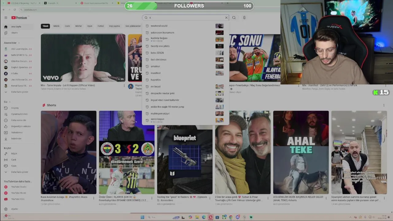This screenshot has width=393, height=221.
Task: Go back with browser back arrow
Action: click(x=4, y=10)
